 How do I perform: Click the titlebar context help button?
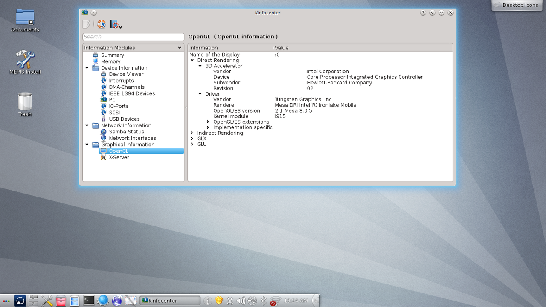click(423, 13)
